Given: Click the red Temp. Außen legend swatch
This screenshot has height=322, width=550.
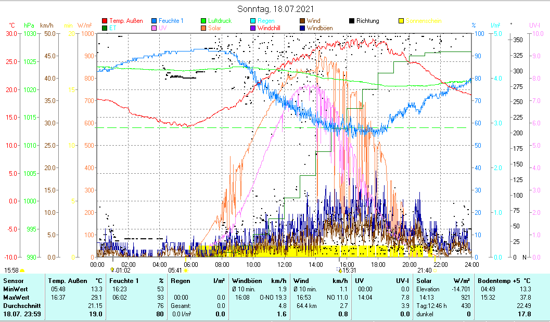Looking at the screenshot, I should [x=104, y=21].
